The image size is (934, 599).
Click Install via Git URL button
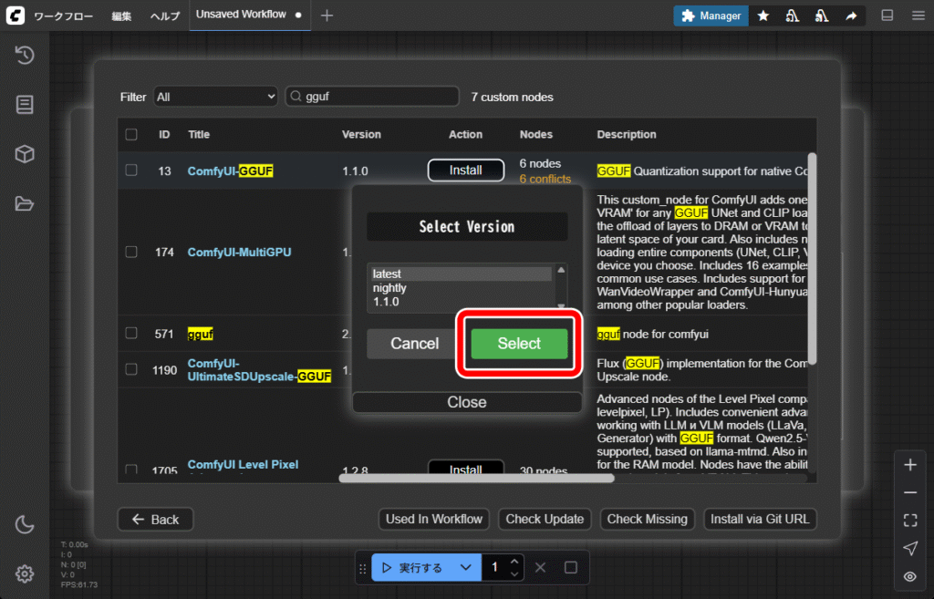tap(760, 519)
